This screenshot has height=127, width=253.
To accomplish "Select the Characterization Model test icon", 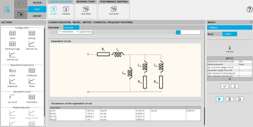I will (x=54, y=10).
